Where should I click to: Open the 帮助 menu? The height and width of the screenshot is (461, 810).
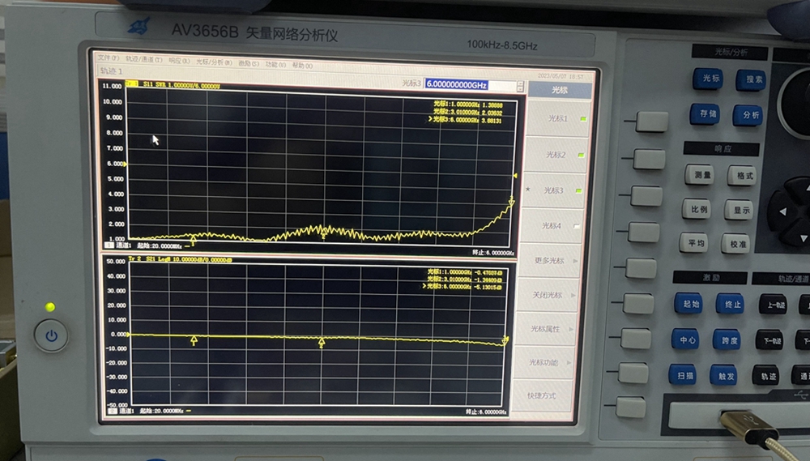pyautogui.click(x=302, y=64)
